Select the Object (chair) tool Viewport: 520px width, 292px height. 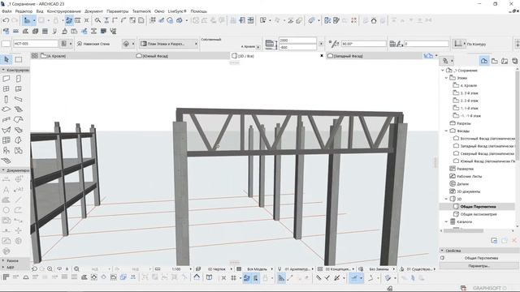[x=6, y=151]
